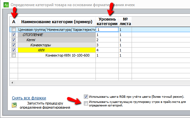Screen dimensions: 190x118
Task: Click the Уровень категории column header
Action: click(x=107, y=22)
